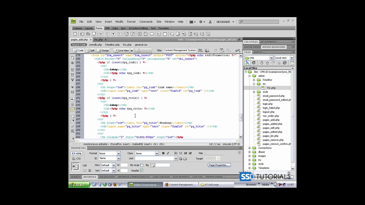Connect to remote host in Files panel
Viewport: 365px width, 205px height.
point(247,63)
